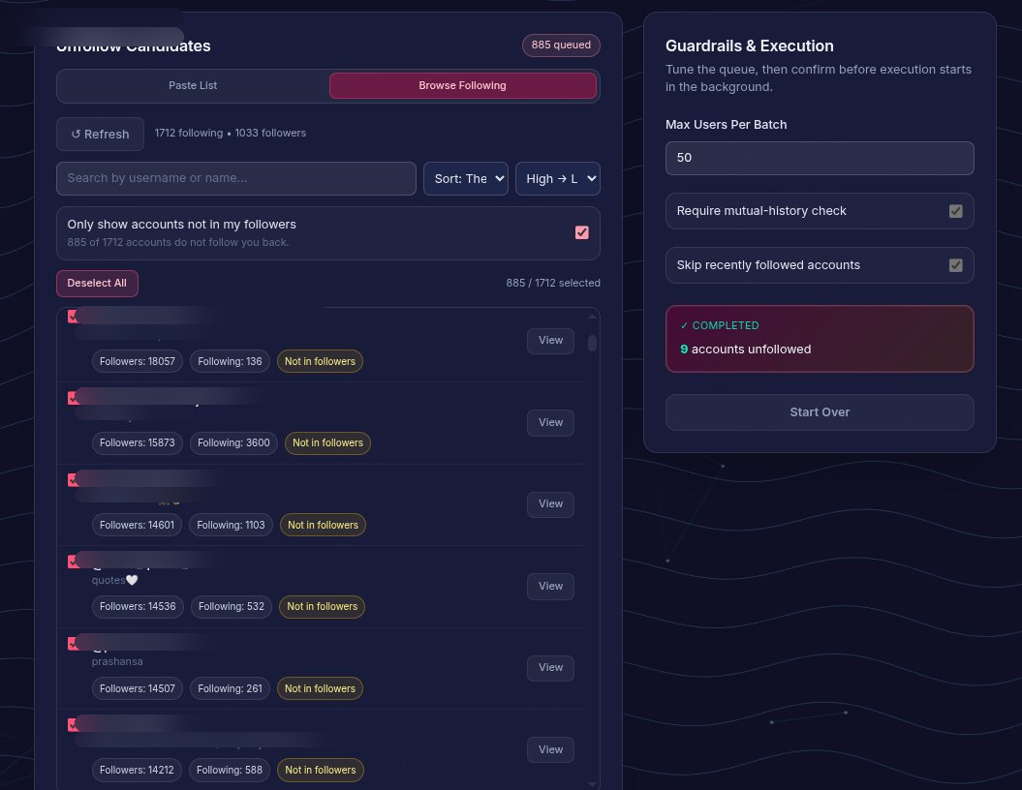Select the Browse Following tab
The image size is (1022, 790).
pos(462,85)
